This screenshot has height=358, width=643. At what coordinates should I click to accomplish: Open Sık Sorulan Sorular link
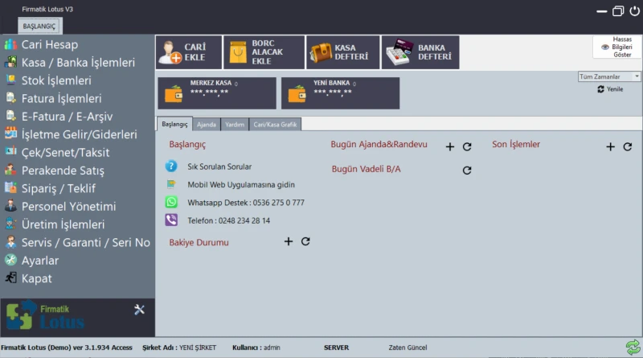click(219, 167)
